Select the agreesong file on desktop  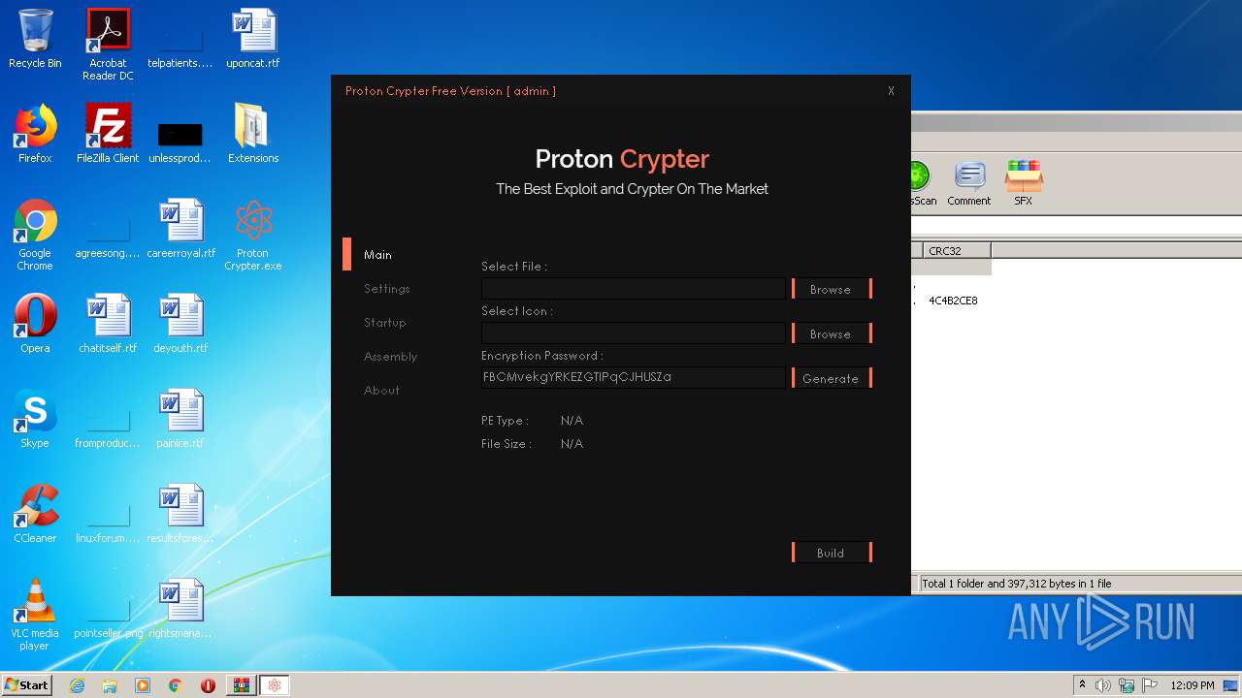click(108, 237)
